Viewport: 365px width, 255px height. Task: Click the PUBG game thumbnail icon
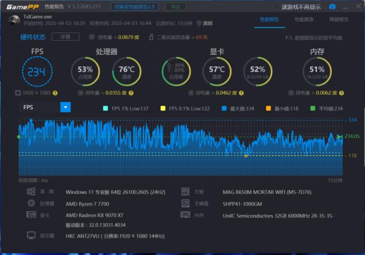coord(15,20)
